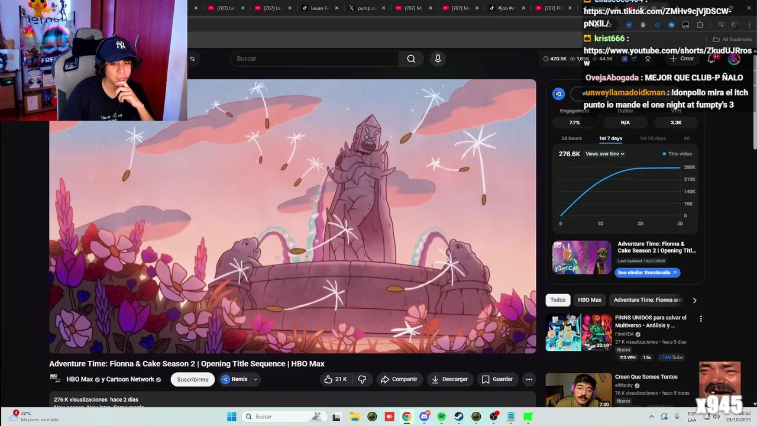The image size is (757, 426).
Task: Click the 276.6K views line chart
Action: pyautogui.click(x=620, y=192)
